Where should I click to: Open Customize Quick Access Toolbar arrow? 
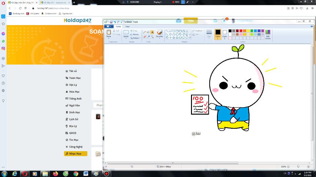[121, 22]
